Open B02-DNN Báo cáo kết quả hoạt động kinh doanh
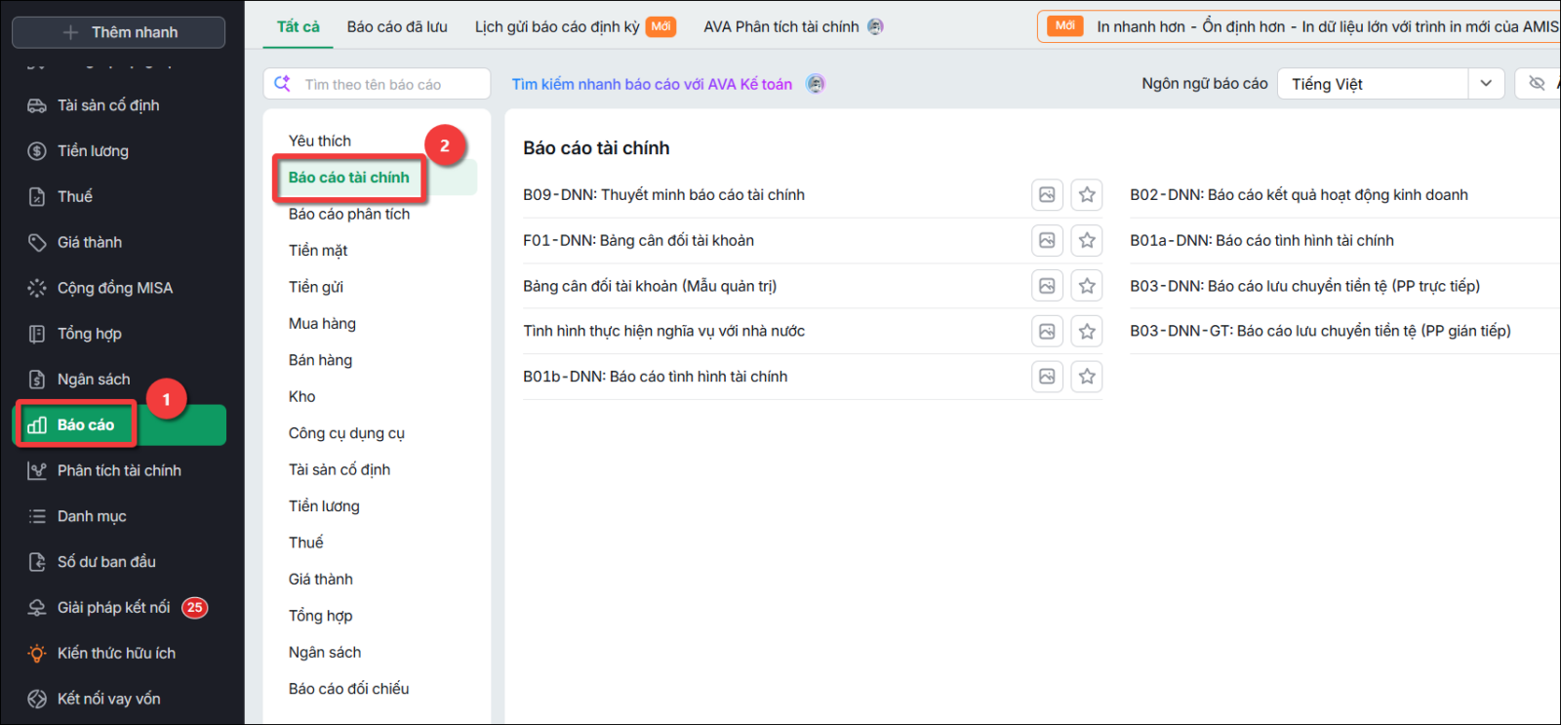Image resolution: width=1561 pixels, height=725 pixels. click(x=1299, y=195)
